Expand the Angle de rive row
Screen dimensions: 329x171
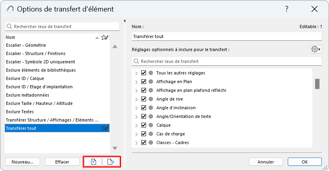click(136, 99)
